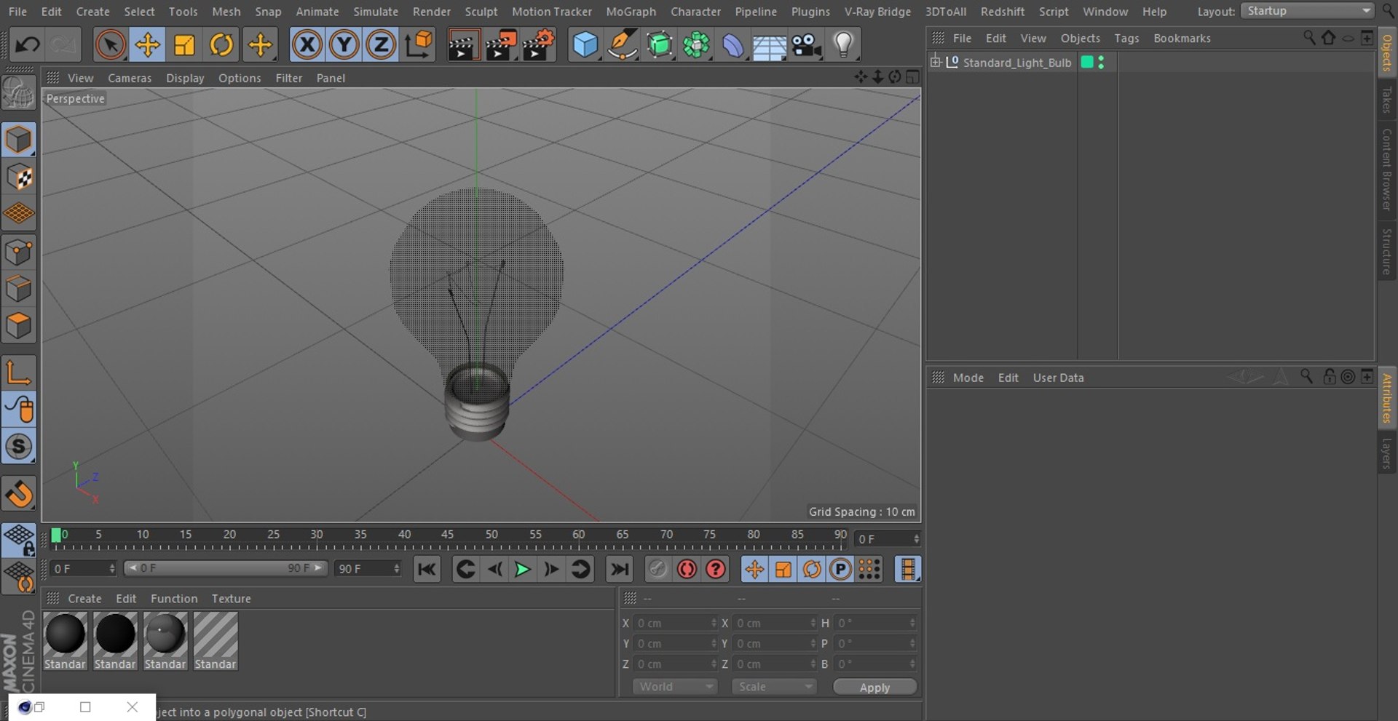Open Material Manager Texture menu

pyautogui.click(x=231, y=598)
